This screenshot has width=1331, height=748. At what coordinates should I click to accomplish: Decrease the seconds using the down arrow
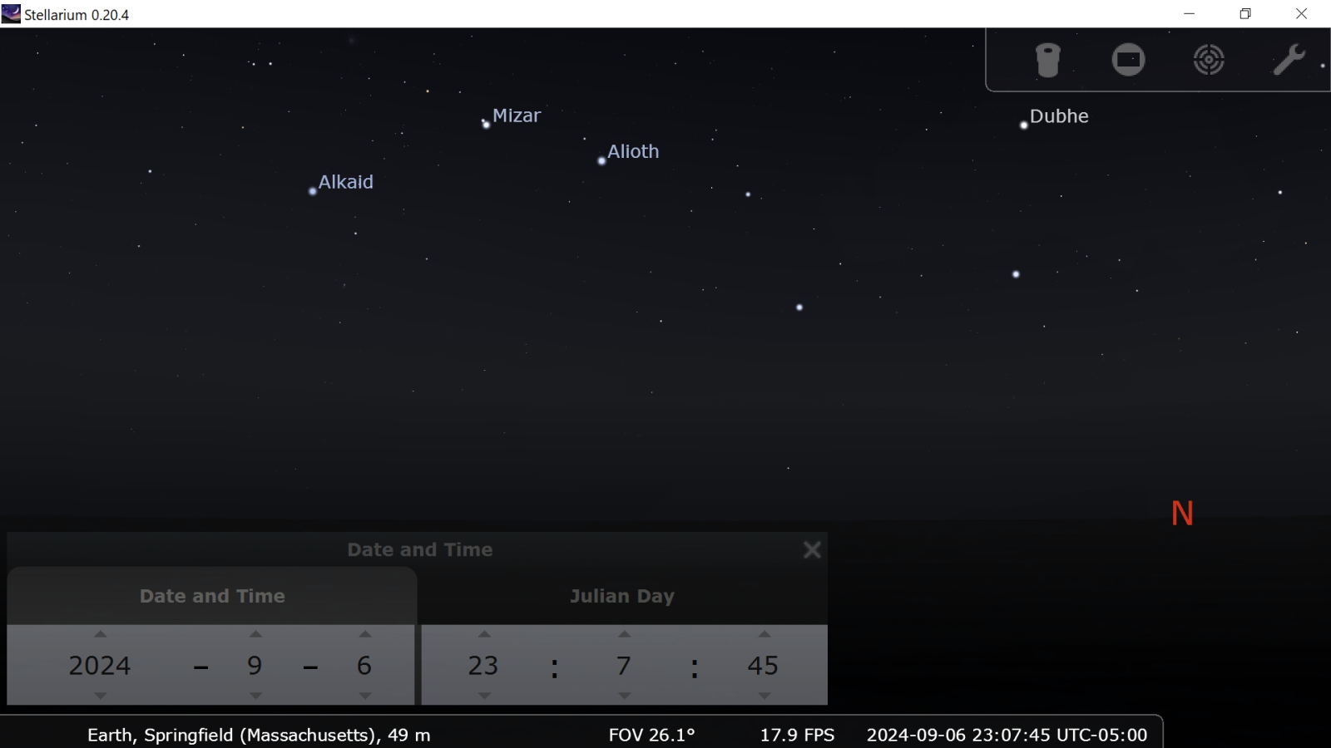pos(764,696)
